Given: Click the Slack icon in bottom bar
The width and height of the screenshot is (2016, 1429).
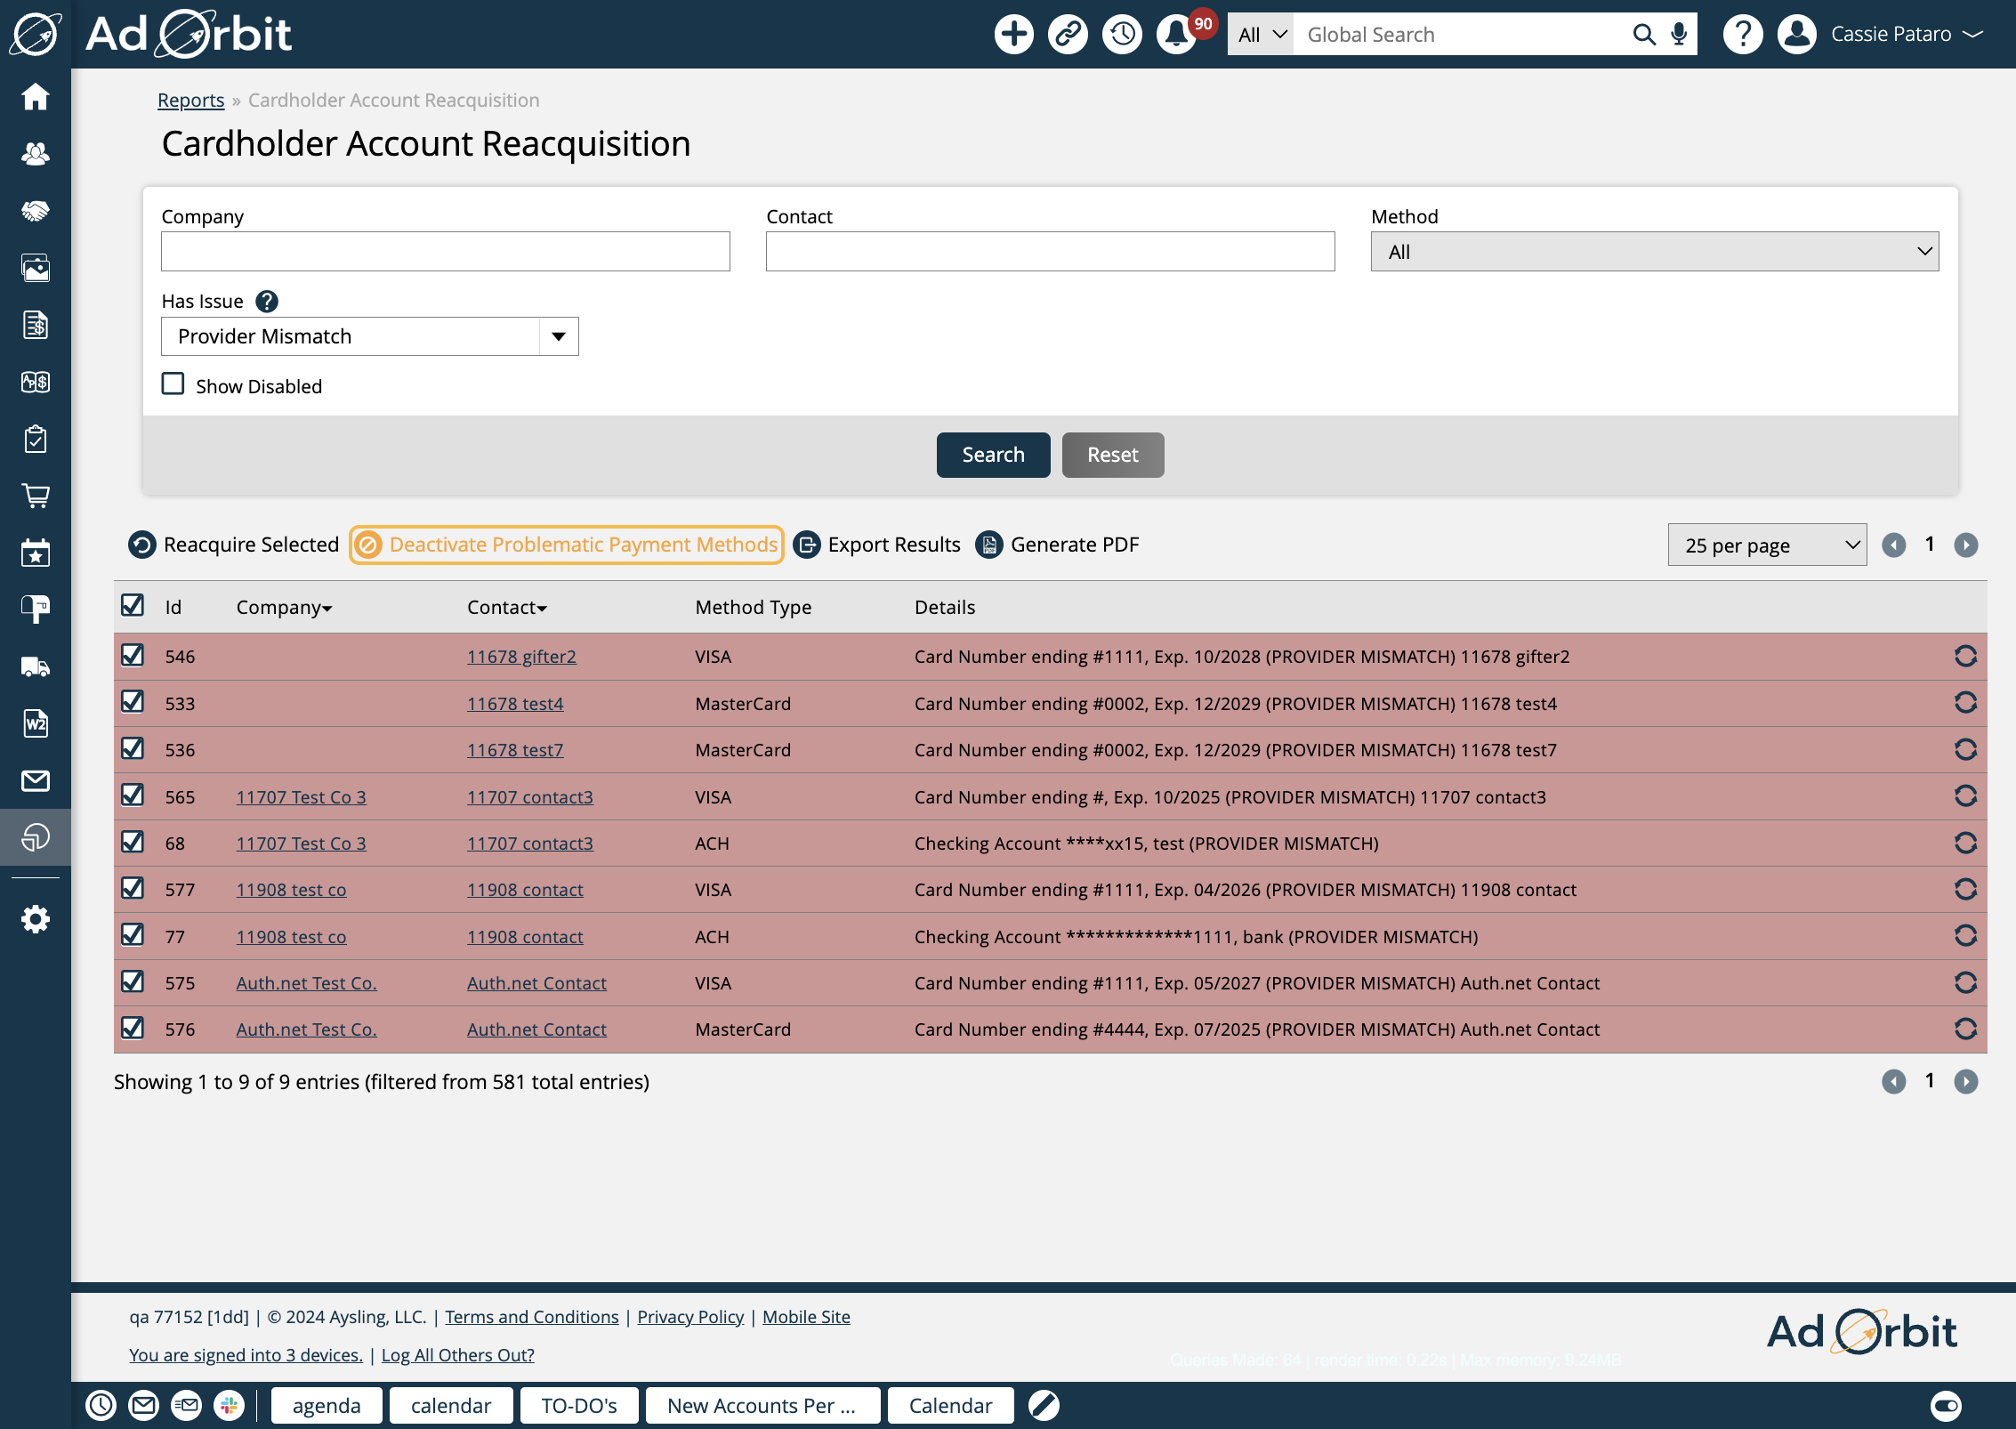Looking at the screenshot, I should (x=229, y=1406).
